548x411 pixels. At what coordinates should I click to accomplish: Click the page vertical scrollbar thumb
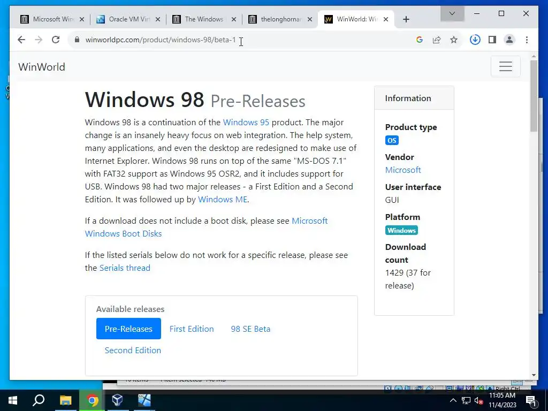coord(534,96)
